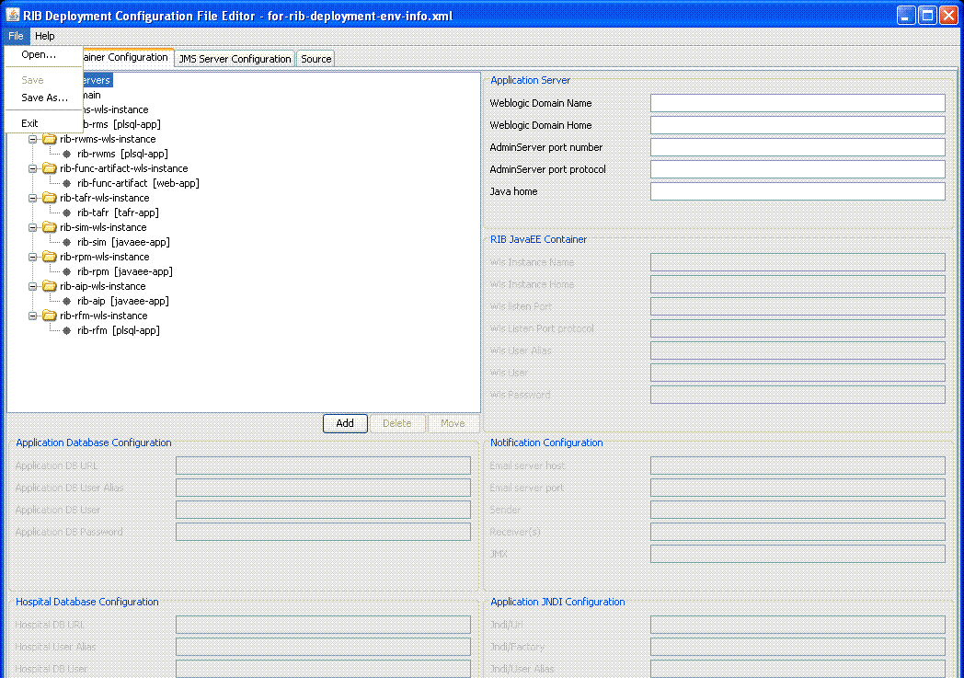Select rib-rpm [javaee-app] tree item
The width and height of the screenshot is (964, 678).
[125, 272]
